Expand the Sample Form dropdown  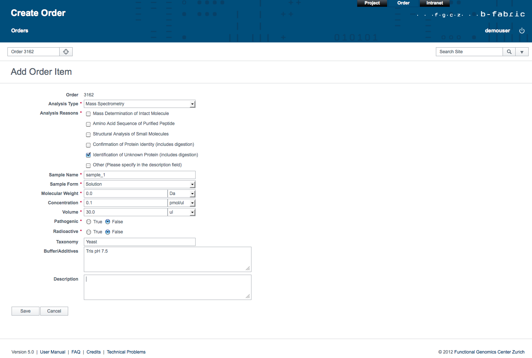[140, 184]
